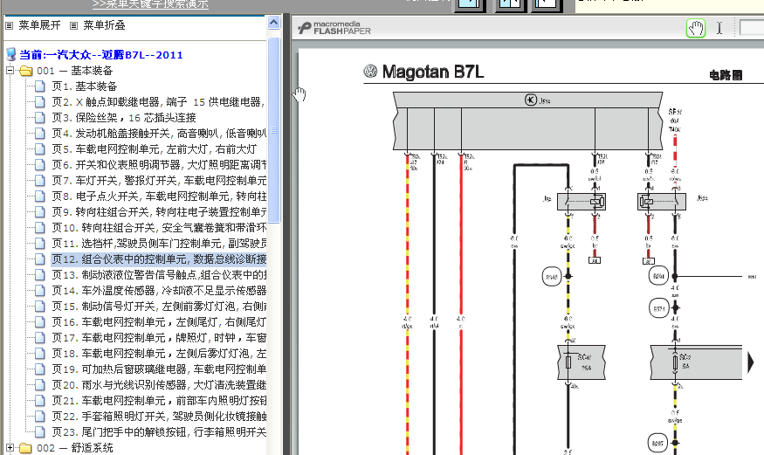The height and width of the screenshot is (455, 764).
Task: Open 页9. 转向柱组合开关, 转向柱电子装置
Action: (159, 212)
